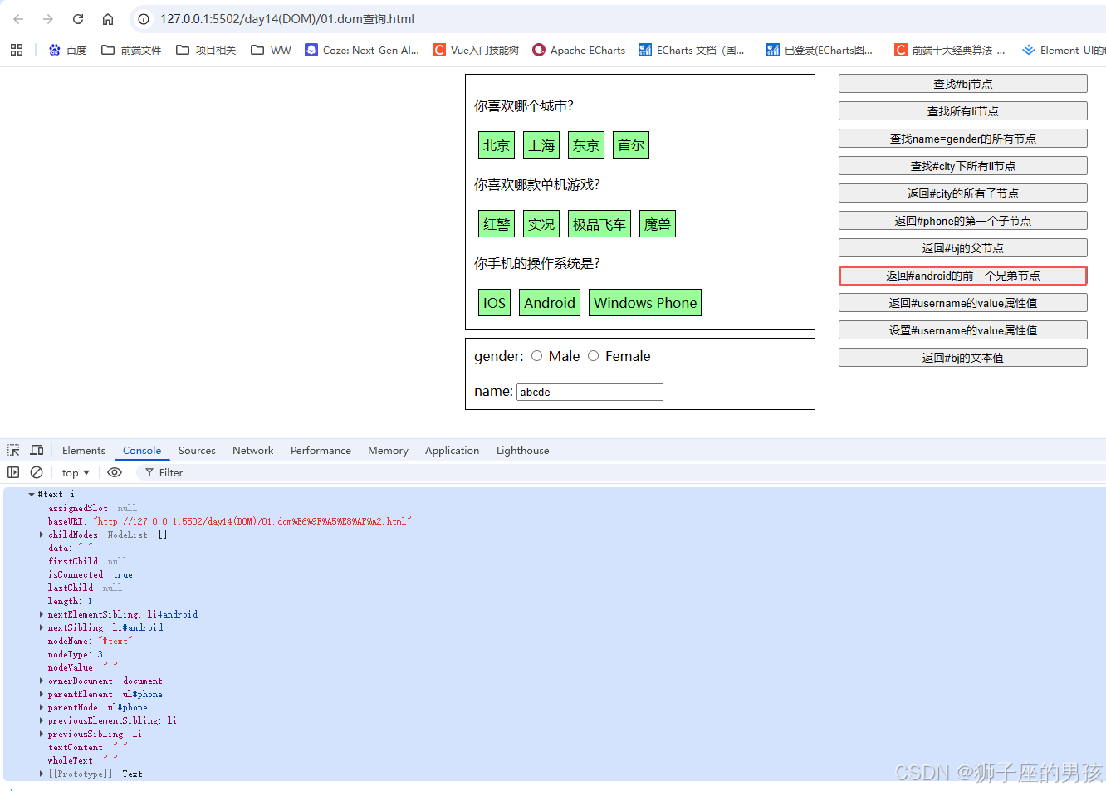Open the Vue入门技能树 bookmark
The height and width of the screenshot is (791, 1106).
[476, 50]
